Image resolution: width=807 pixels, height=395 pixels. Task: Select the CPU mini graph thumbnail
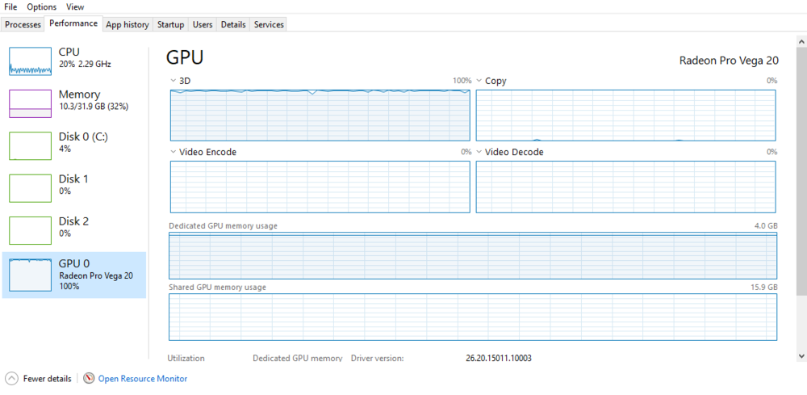coord(30,61)
